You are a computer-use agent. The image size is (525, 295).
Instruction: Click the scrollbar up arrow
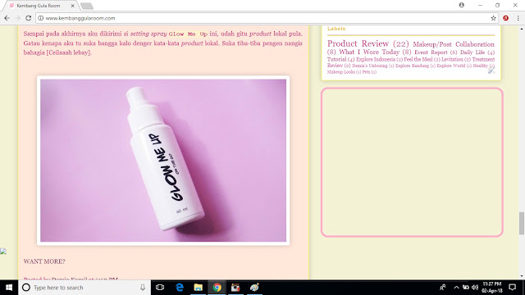pyautogui.click(x=522, y=29)
